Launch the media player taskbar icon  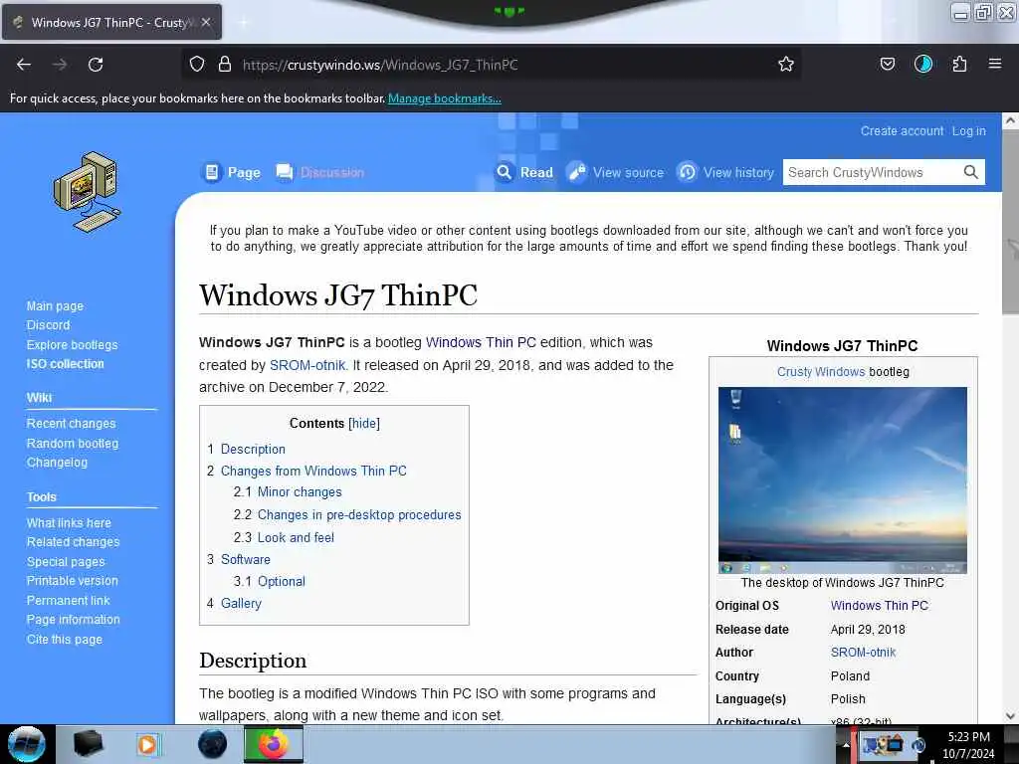pyautogui.click(x=147, y=744)
